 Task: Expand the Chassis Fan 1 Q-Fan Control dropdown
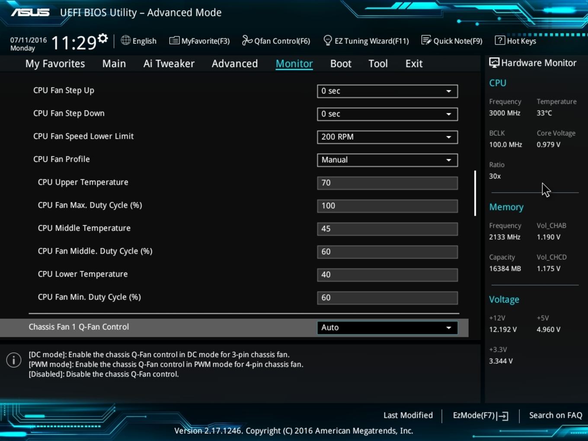tap(387, 328)
